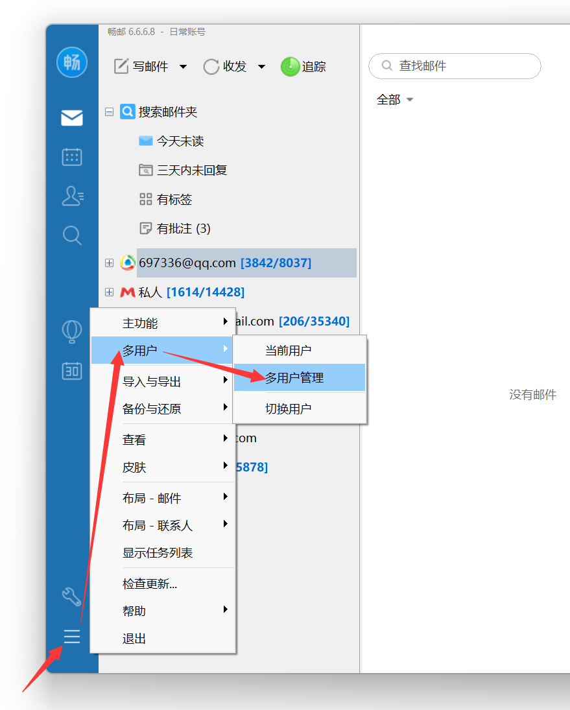Click the magnifier search sidebar icon

[x=73, y=235]
